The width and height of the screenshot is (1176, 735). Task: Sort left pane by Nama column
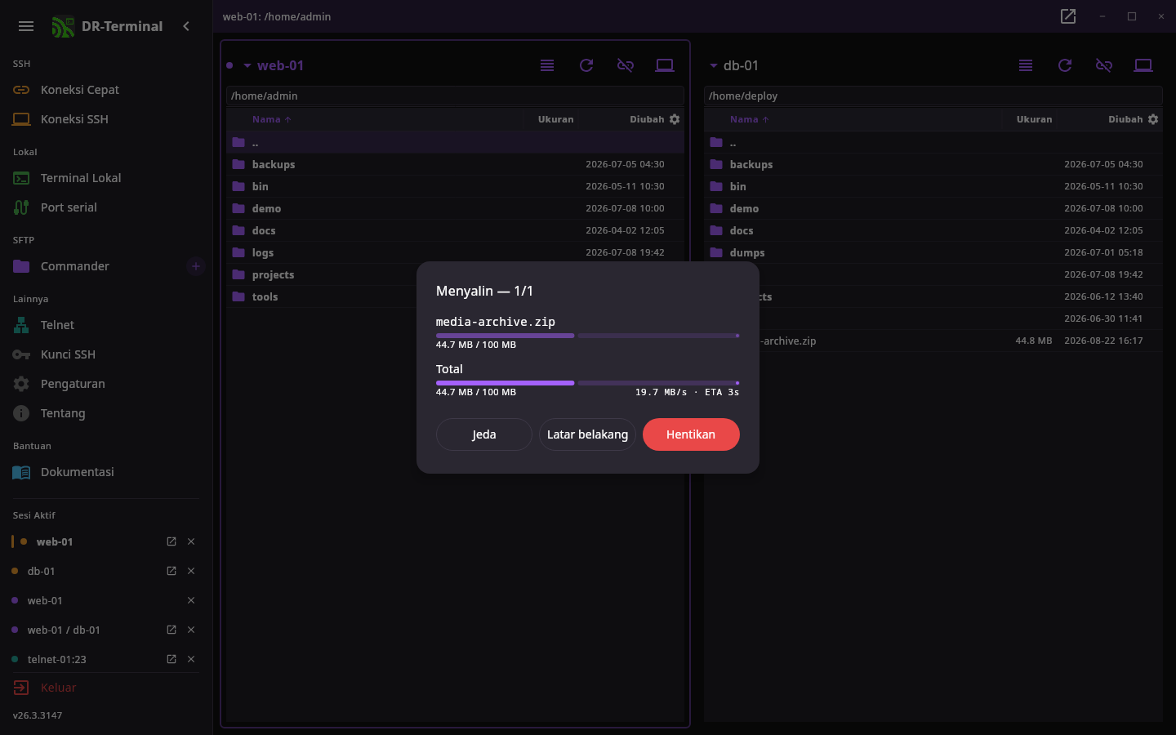click(x=271, y=119)
